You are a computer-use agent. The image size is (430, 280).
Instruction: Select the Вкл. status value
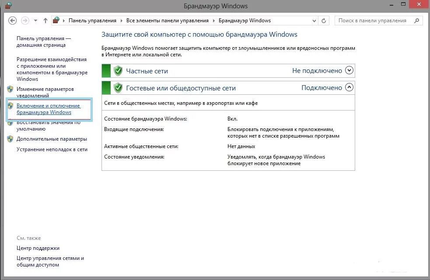pyautogui.click(x=232, y=119)
